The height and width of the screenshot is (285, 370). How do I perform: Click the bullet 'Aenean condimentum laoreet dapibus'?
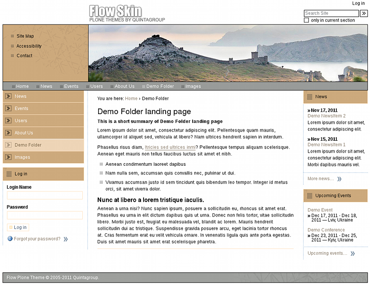pos(145,164)
